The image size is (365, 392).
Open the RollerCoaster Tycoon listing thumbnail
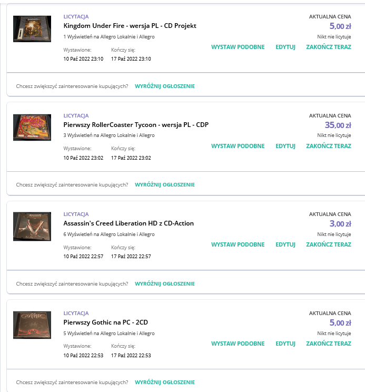pos(32,128)
